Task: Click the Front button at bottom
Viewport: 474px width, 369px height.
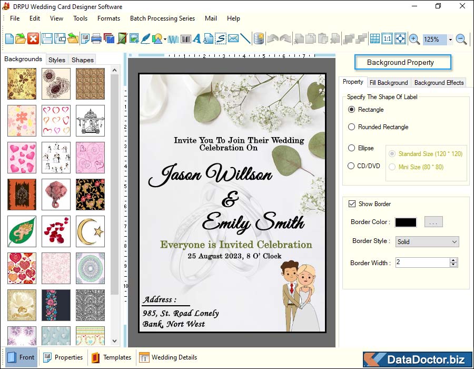Action: tap(21, 357)
